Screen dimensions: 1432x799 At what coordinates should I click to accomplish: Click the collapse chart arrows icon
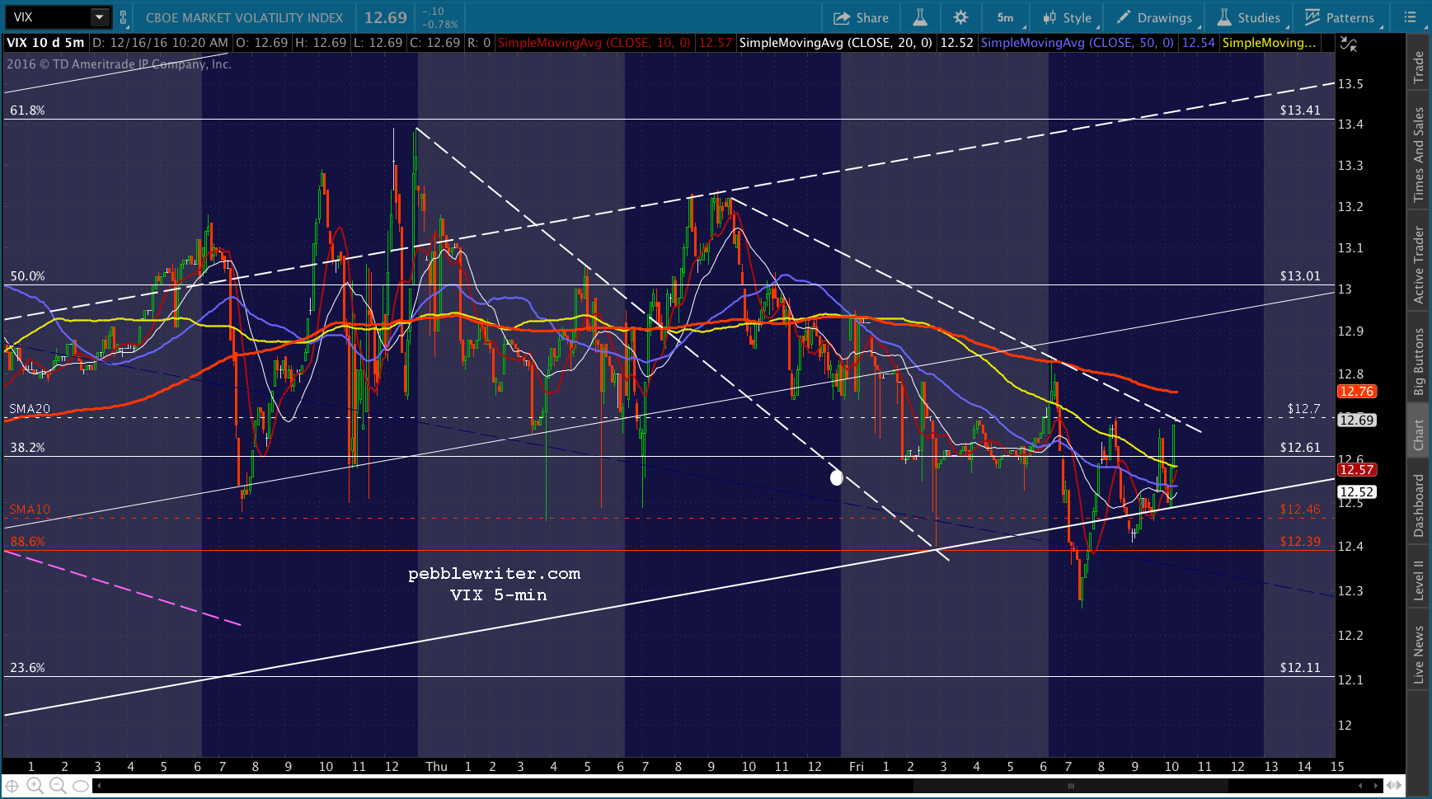tap(1349, 44)
